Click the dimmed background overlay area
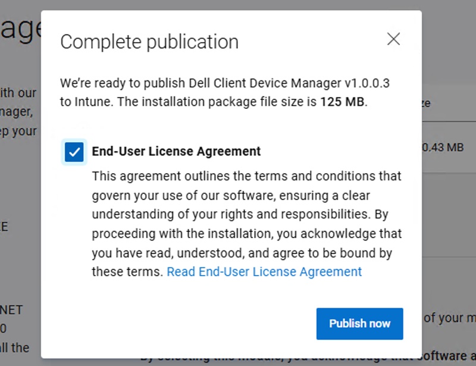This screenshot has width=476, height=366. click(19, 268)
